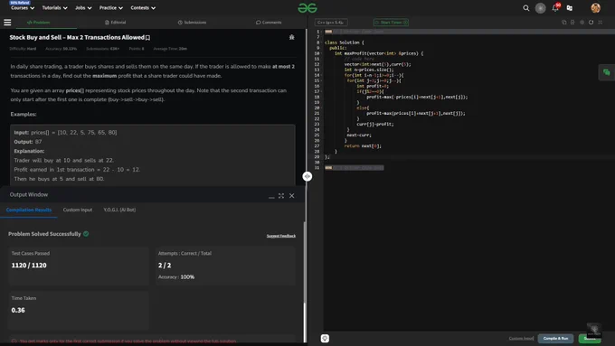Click the 'next=curr;' code line

point(359,135)
